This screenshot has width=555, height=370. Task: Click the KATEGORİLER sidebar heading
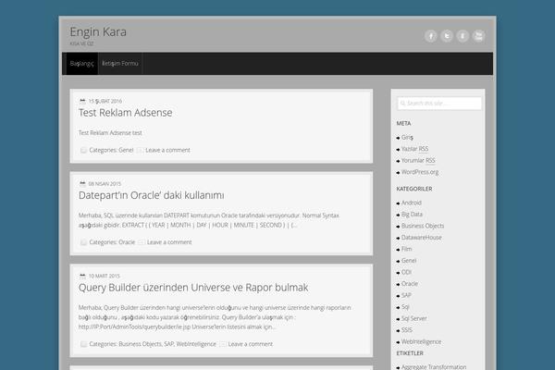click(x=414, y=189)
